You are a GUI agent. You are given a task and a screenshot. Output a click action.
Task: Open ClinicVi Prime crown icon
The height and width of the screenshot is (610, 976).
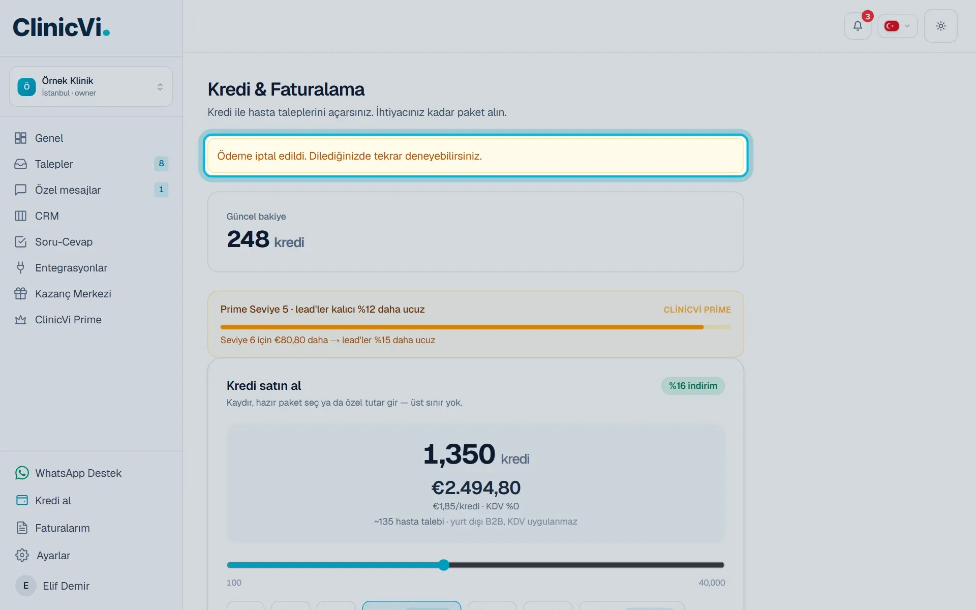pos(20,320)
